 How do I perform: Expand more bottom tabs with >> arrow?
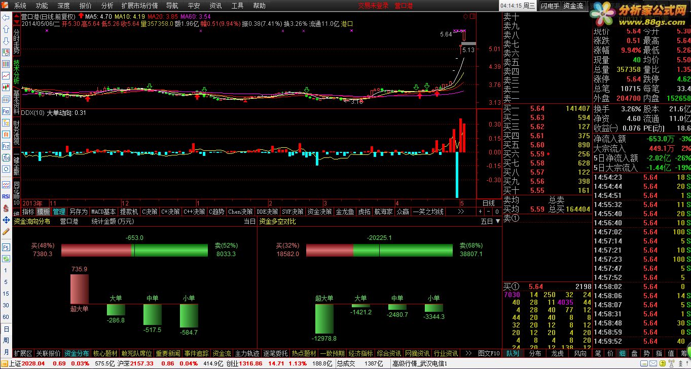(x=468, y=353)
